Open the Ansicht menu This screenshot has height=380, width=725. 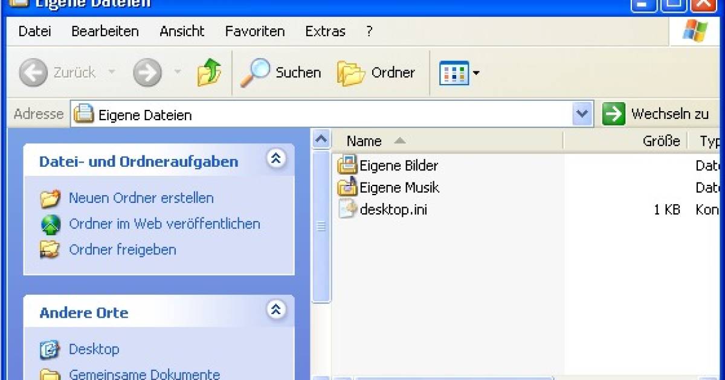point(181,31)
